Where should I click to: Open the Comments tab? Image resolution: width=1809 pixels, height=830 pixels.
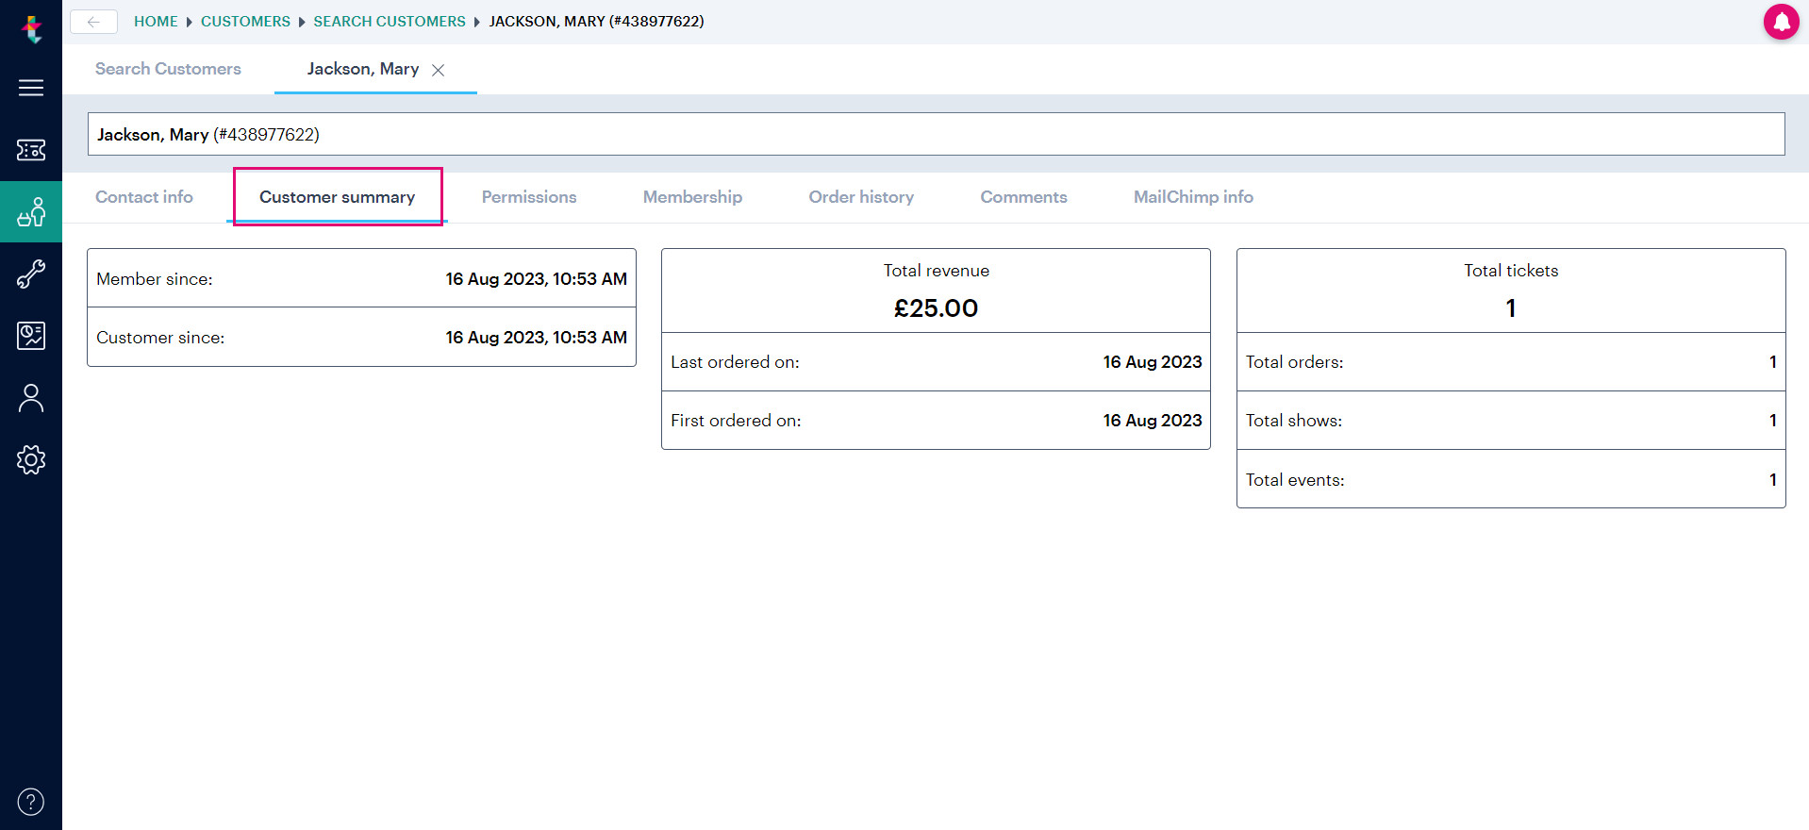1023,197
